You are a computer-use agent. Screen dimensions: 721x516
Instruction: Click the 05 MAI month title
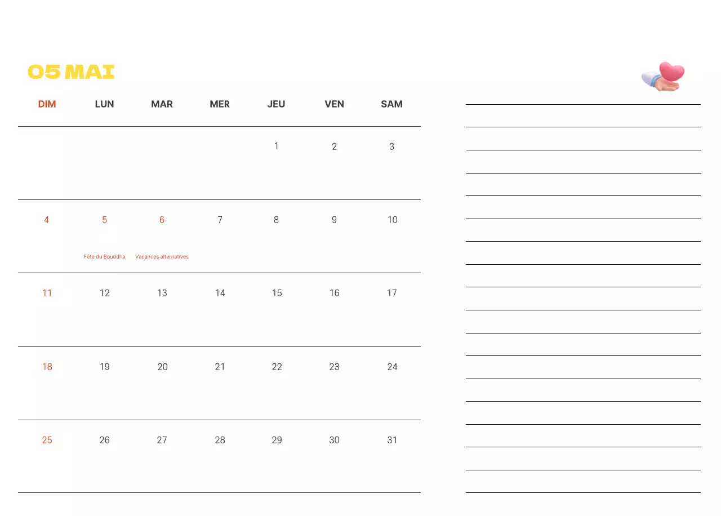71,72
